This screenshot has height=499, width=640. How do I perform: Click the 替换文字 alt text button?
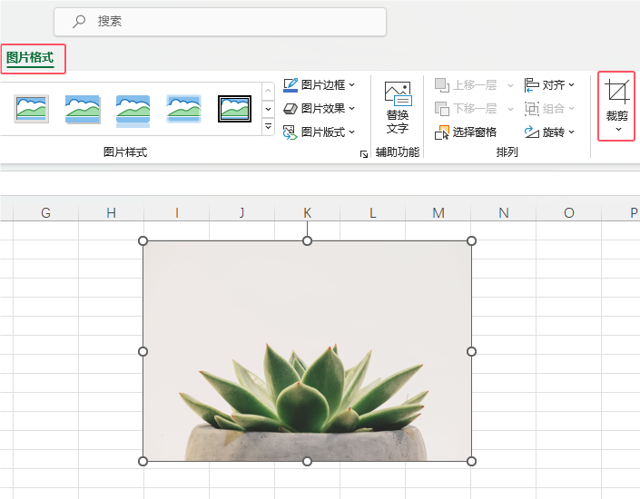(398, 108)
